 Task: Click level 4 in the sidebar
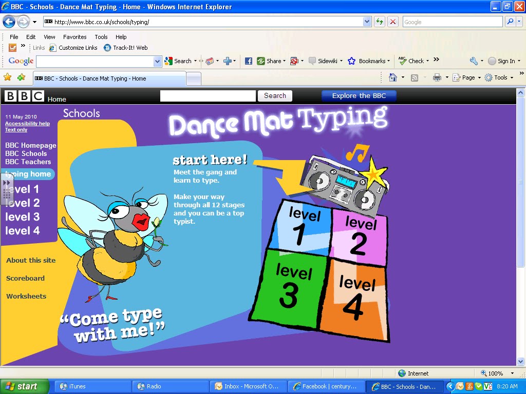23,231
